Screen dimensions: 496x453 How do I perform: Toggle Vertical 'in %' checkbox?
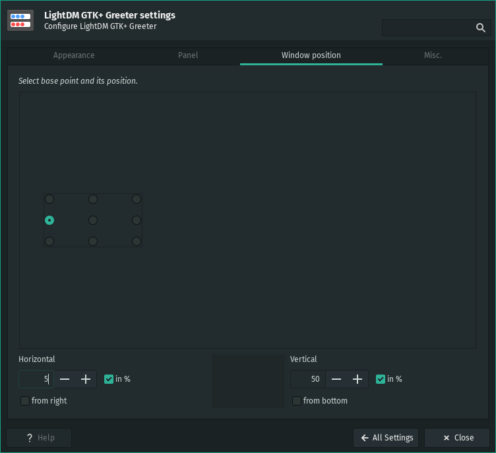(381, 379)
